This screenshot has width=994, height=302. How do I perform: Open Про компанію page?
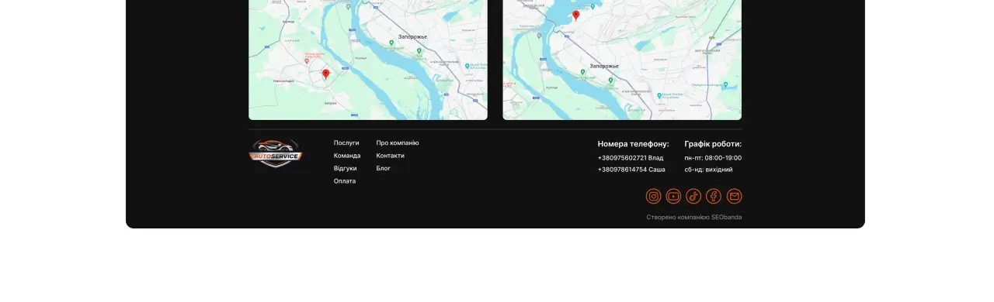[398, 143]
